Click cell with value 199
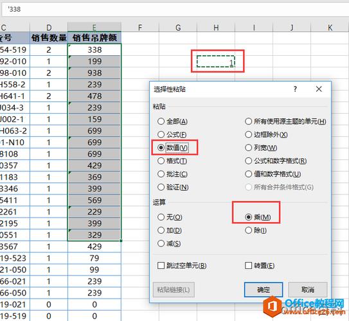This screenshot has width=349, height=321. [x=94, y=62]
